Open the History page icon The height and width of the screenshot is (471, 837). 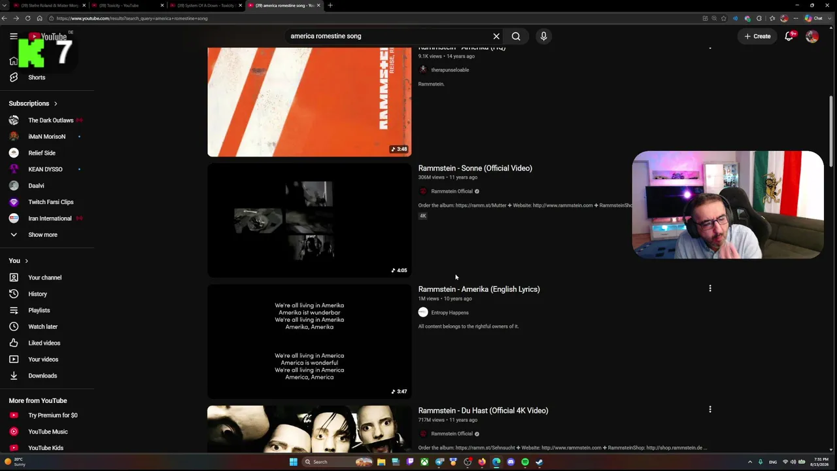[14, 294]
